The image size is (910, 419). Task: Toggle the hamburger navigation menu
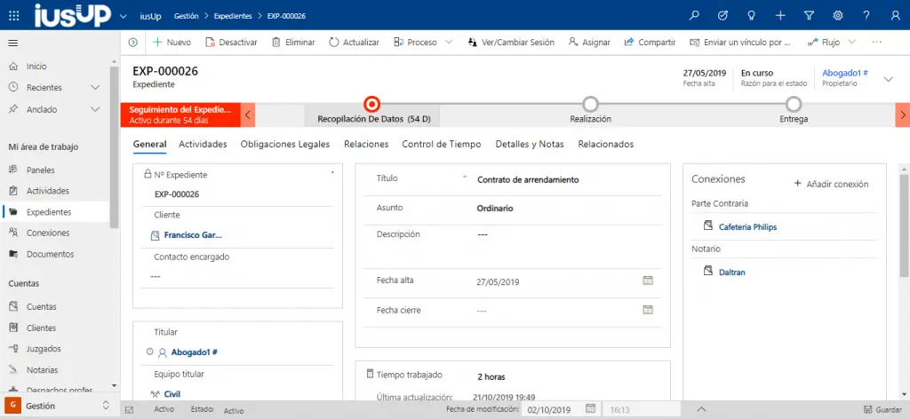[x=12, y=43]
